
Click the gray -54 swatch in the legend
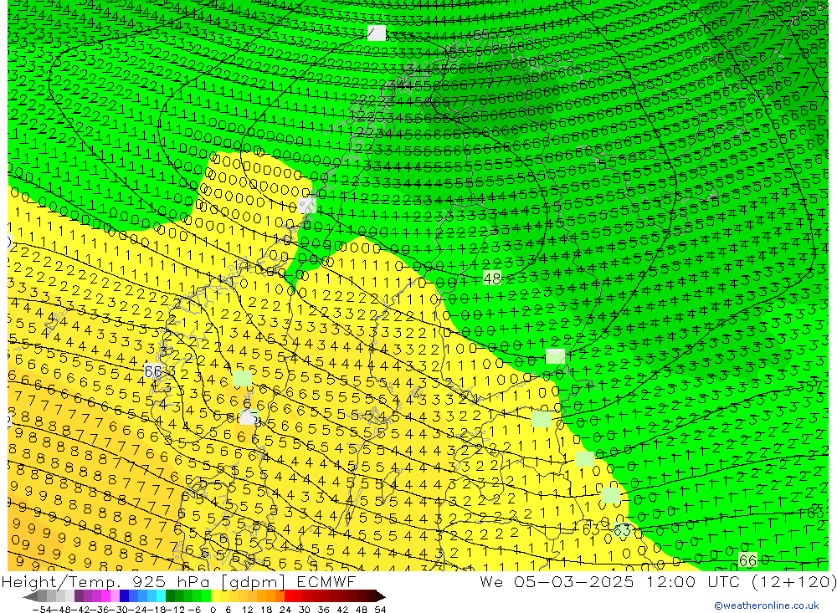click(x=42, y=597)
